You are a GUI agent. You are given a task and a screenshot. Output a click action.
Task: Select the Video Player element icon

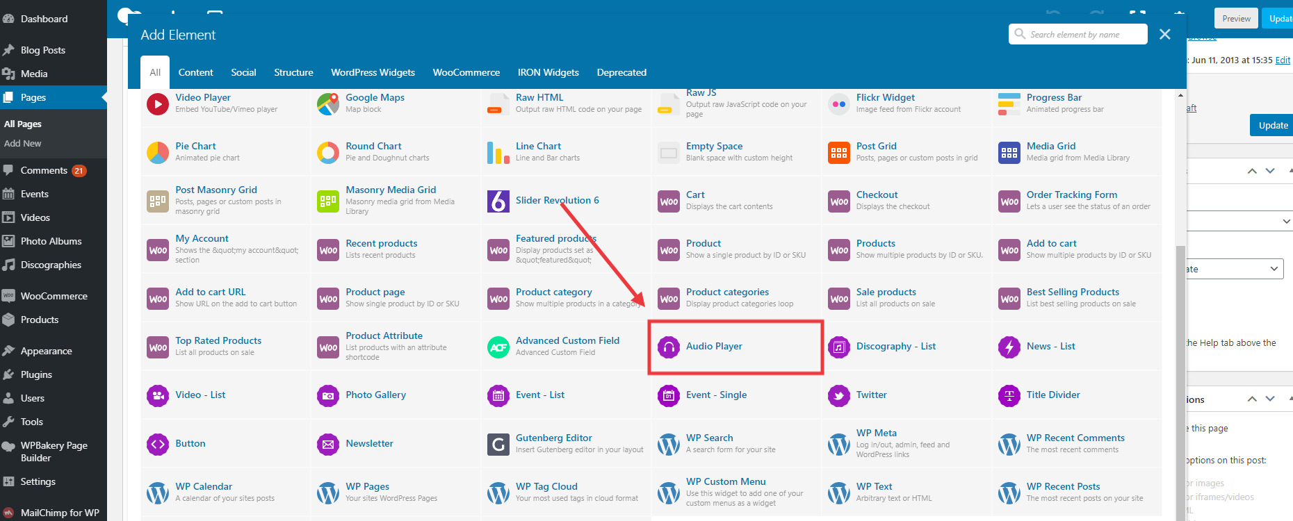tap(158, 104)
